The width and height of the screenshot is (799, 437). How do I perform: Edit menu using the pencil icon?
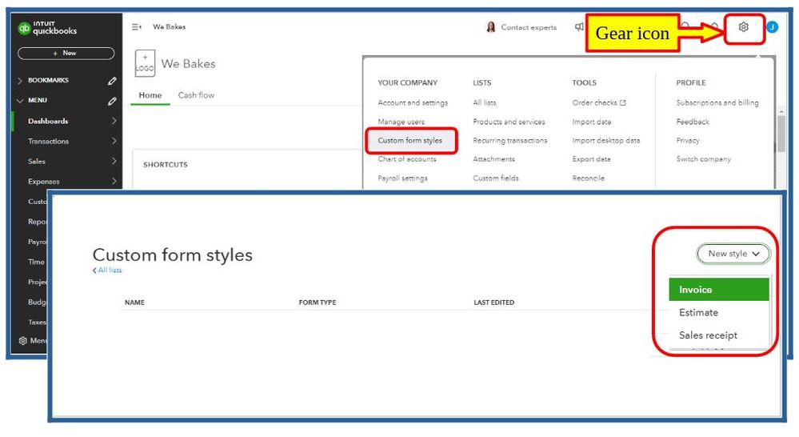112,101
